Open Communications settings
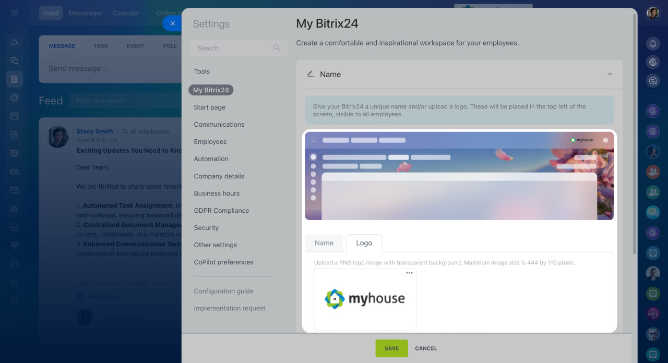668x363 pixels. 219,125
